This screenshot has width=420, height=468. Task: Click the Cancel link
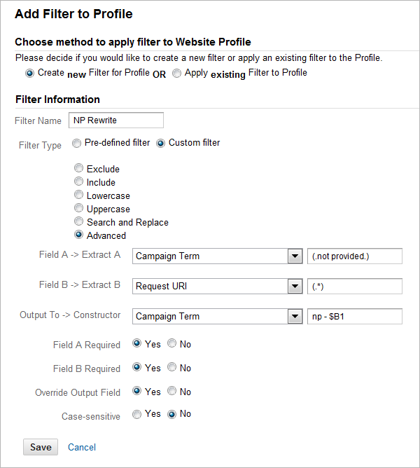click(82, 447)
